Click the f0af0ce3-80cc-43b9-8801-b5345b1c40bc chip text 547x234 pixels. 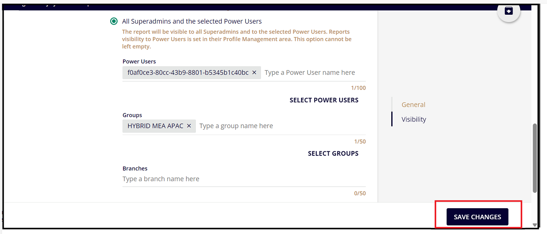(x=188, y=72)
